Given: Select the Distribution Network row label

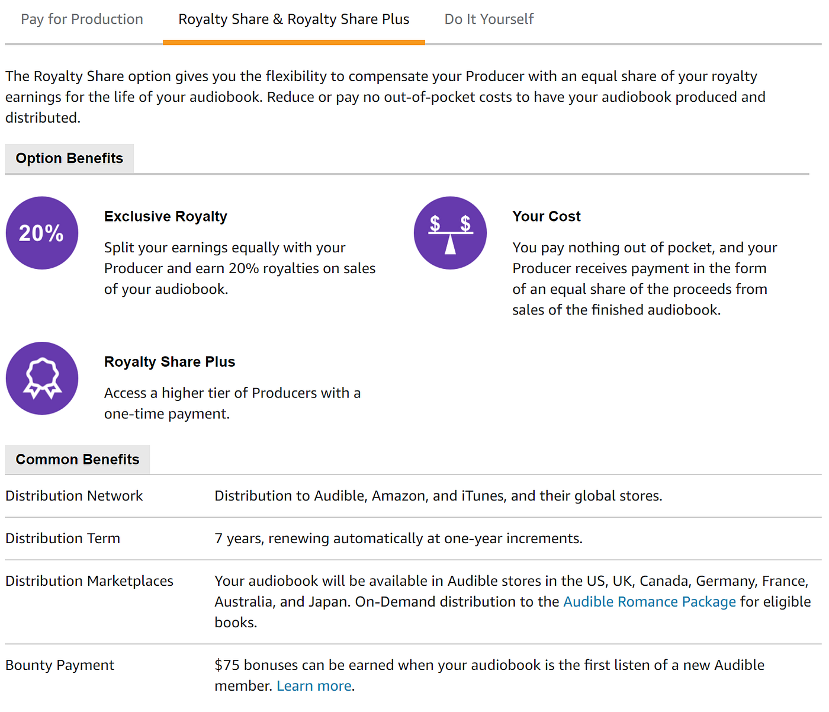Looking at the screenshot, I should point(74,496).
